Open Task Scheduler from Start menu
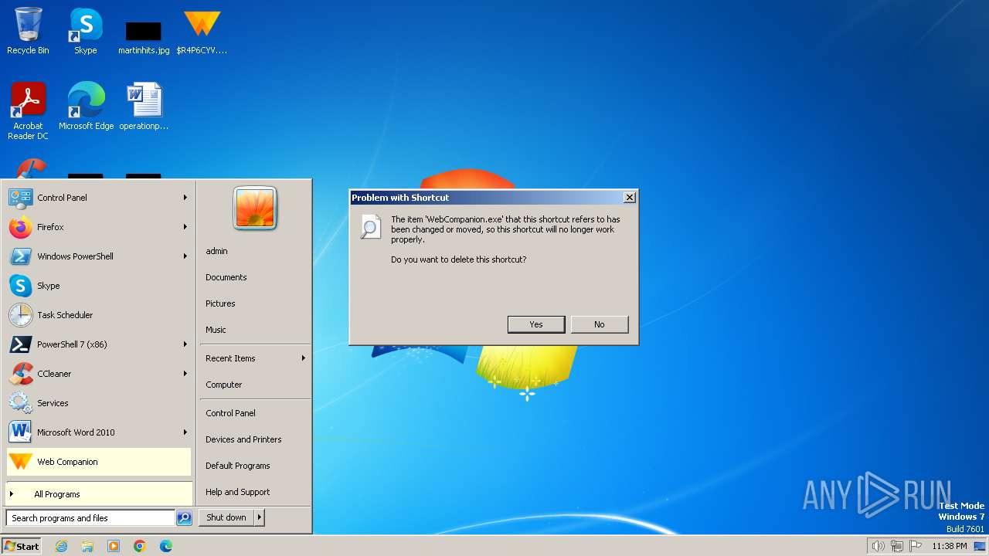Screen dimensions: 989x556 [99, 315]
